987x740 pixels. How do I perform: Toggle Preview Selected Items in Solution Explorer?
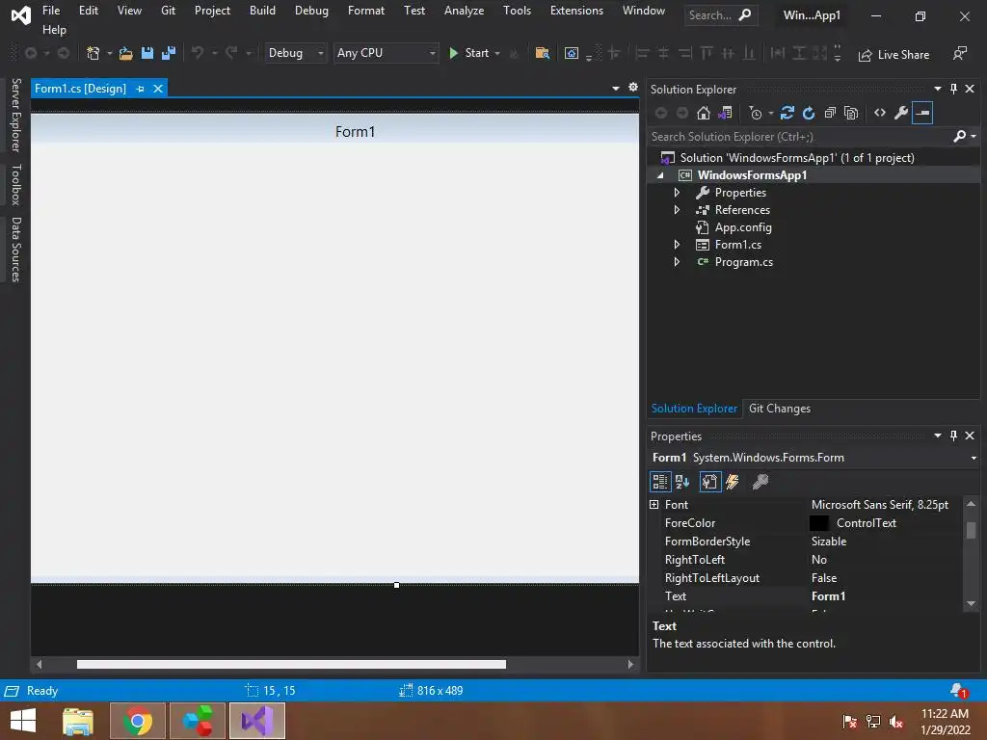(x=922, y=114)
